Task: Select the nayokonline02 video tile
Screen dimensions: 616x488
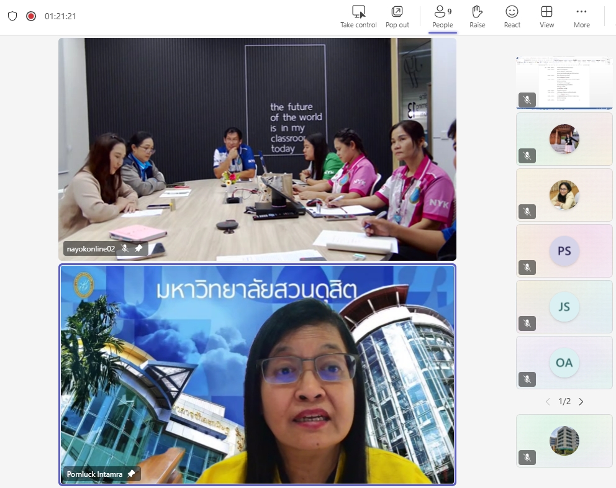Action: click(x=257, y=149)
